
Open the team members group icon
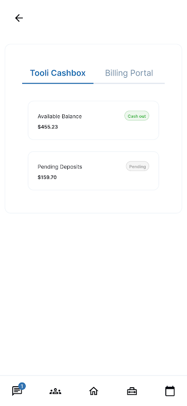[x=55, y=391]
